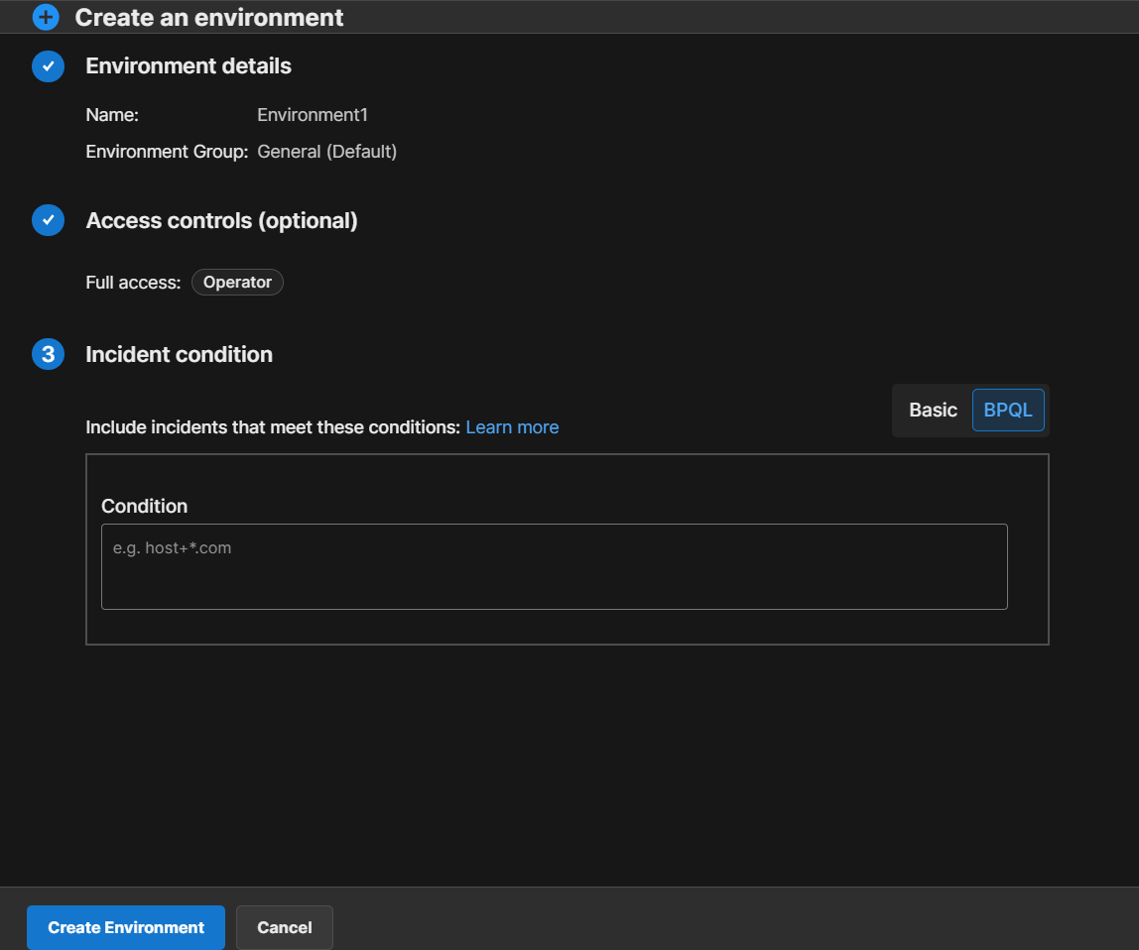
Task: Click the Environment Group label
Action: 167,152
